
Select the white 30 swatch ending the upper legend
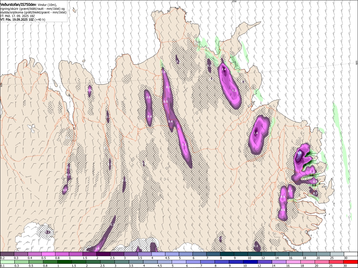pyautogui.click(x=351, y=254)
